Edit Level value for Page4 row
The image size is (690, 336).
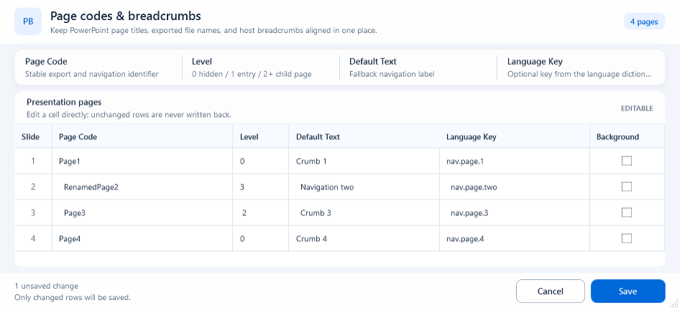coord(260,239)
